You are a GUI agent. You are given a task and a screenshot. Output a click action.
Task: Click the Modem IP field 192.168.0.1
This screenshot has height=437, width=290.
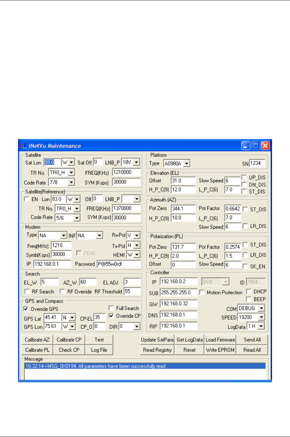coord(52,264)
